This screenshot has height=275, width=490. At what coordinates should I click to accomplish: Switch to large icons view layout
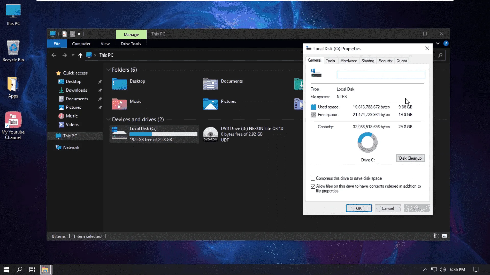444,236
